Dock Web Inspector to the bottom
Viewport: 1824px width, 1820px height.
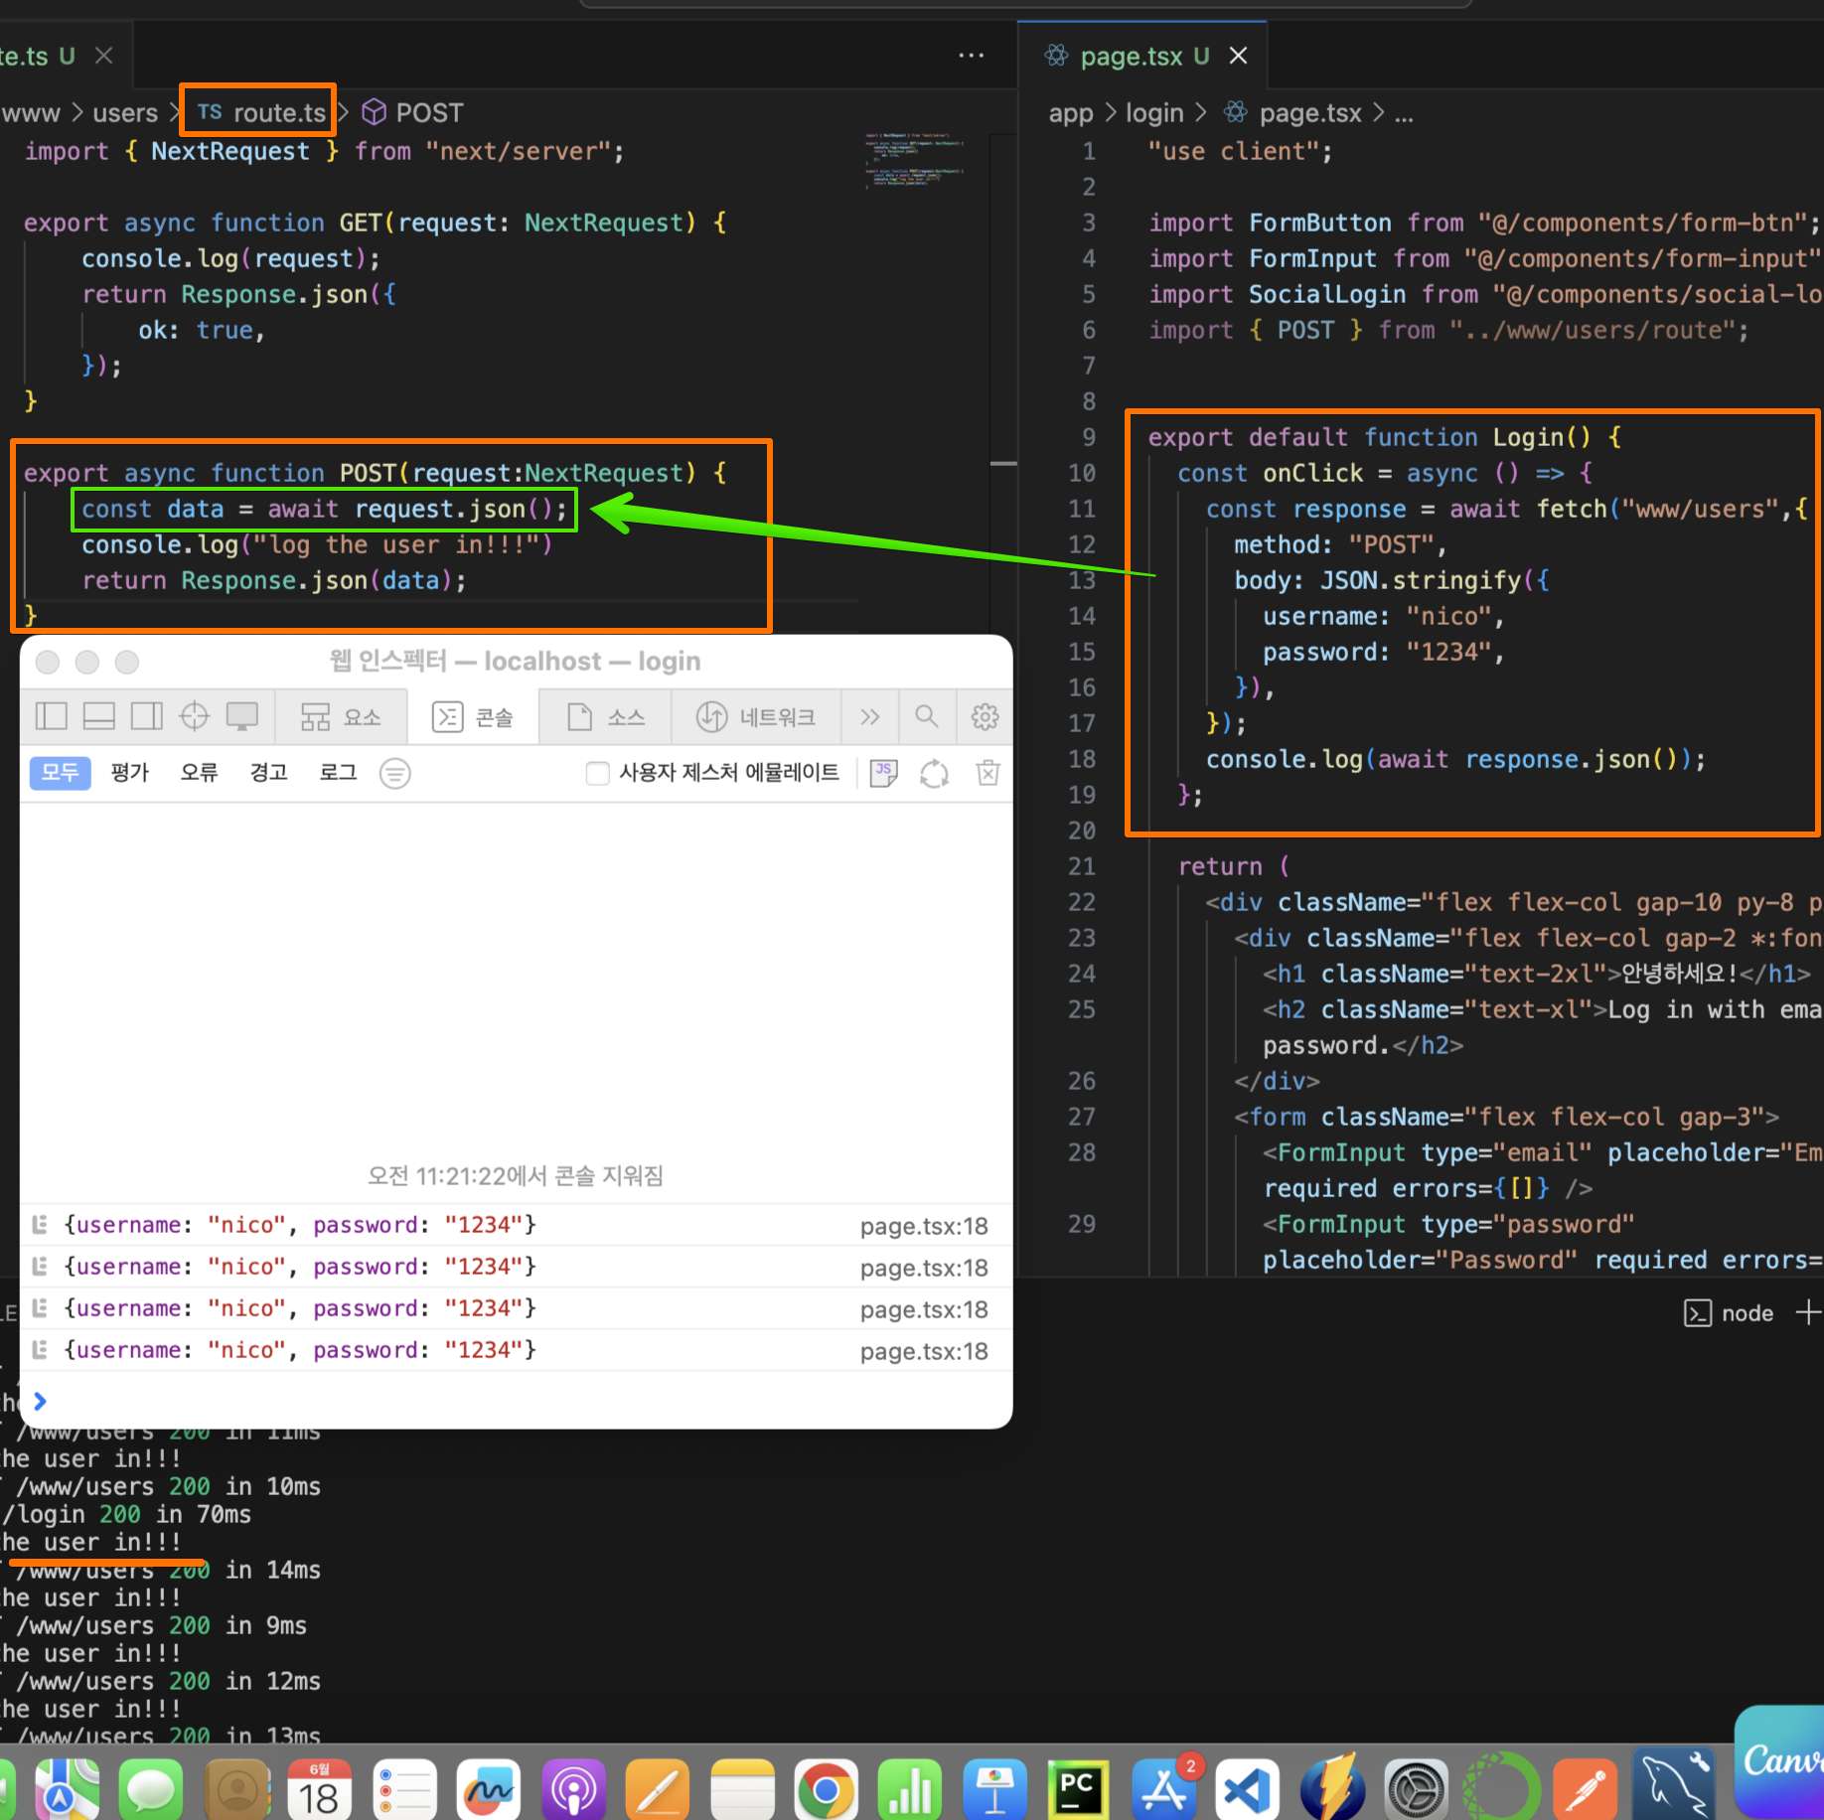point(98,716)
